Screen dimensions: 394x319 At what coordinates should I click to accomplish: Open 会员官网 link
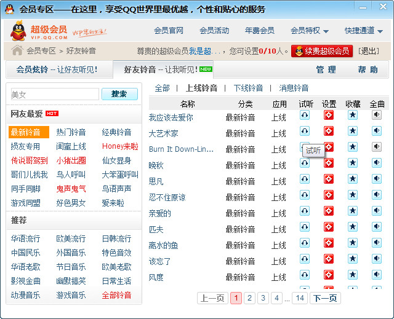point(169,31)
